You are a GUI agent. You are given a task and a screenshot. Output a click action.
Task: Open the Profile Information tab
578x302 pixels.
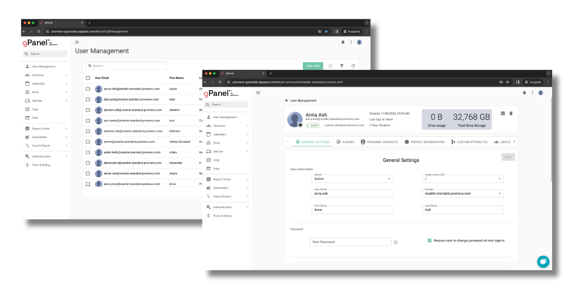click(424, 142)
